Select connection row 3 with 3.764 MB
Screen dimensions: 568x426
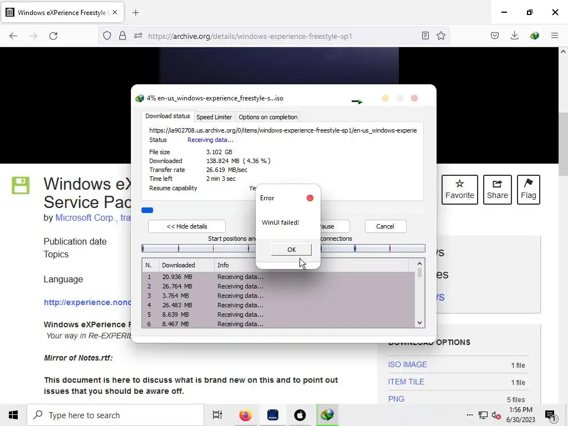point(278,296)
